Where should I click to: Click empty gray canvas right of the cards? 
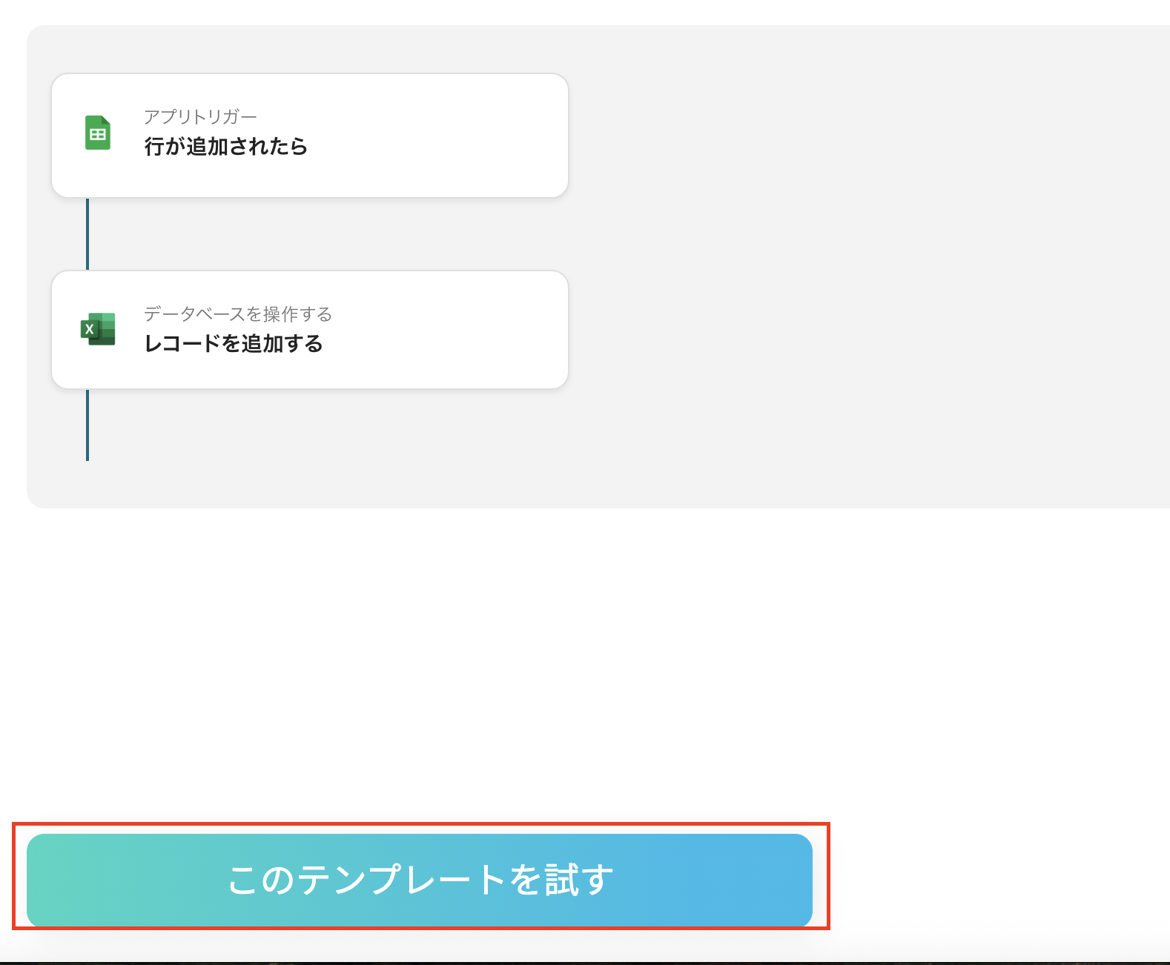(853, 259)
